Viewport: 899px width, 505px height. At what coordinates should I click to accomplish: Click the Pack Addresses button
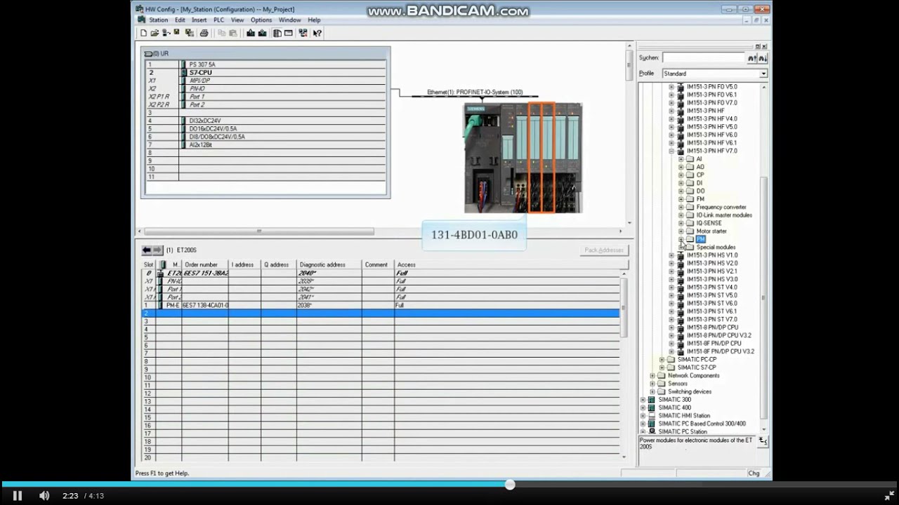pos(604,250)
